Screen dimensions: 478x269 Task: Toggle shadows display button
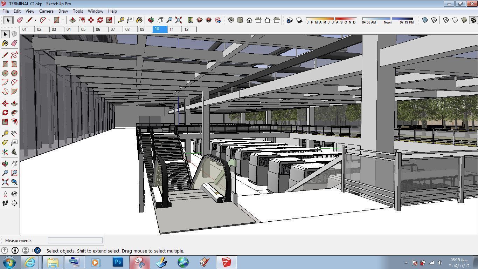click(299, 20)
